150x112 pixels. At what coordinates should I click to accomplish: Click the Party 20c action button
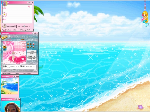32,59
